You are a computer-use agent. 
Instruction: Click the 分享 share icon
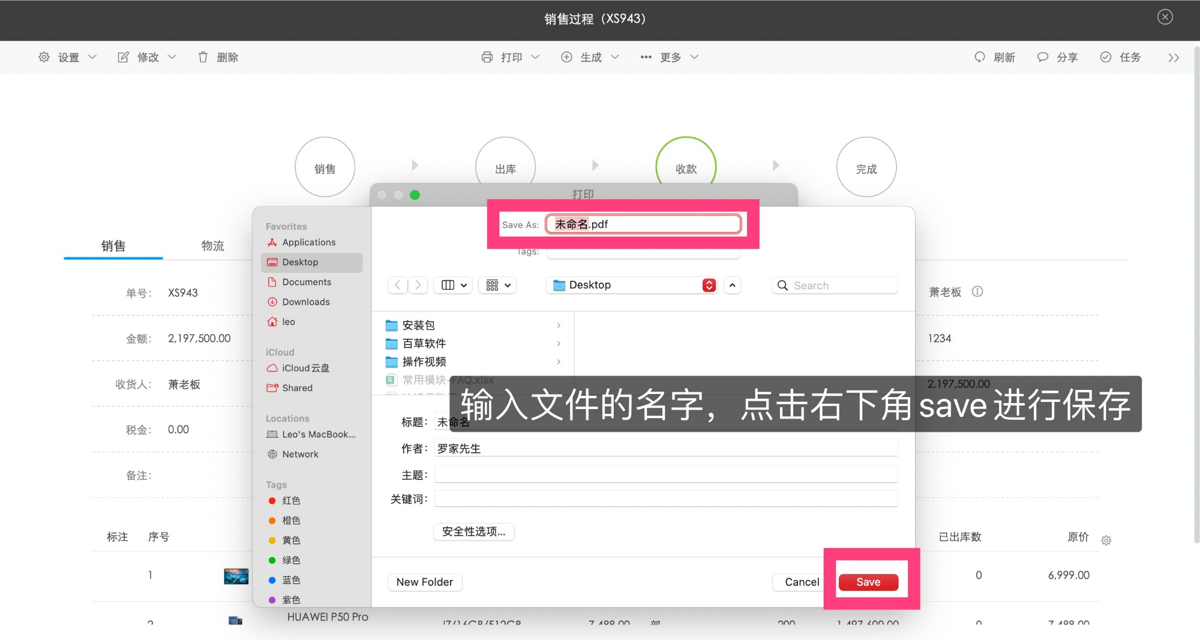tap(1042, 57)
